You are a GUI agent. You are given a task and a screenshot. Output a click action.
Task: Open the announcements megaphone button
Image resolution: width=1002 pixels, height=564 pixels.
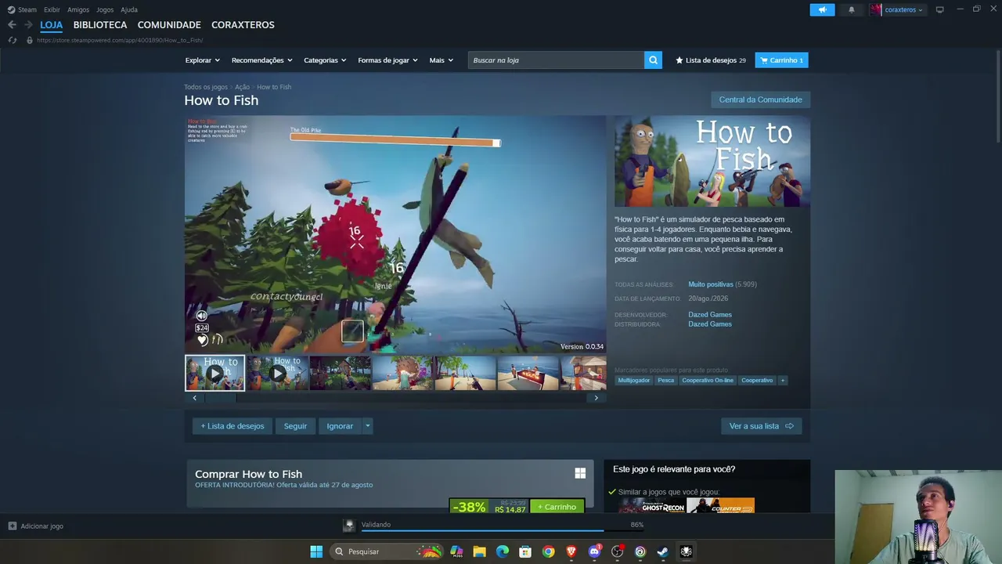tap(822, 9)
